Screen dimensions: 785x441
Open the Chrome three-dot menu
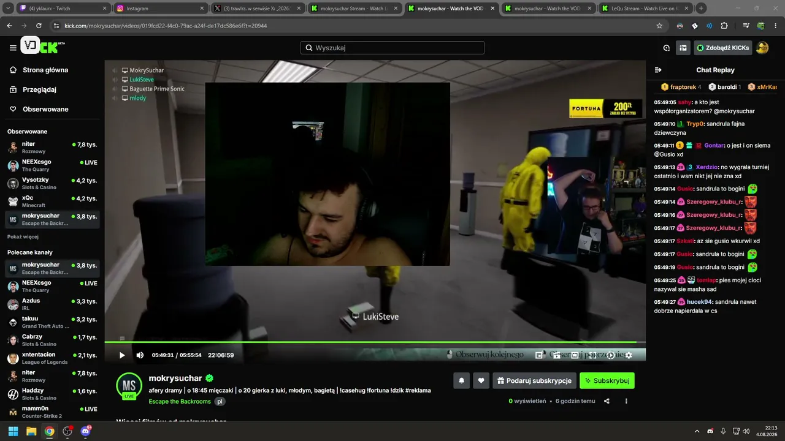[776, 26]
